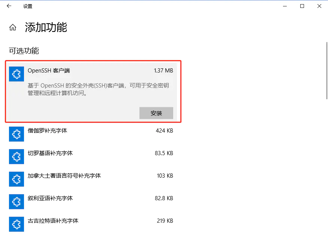The height and width of the screenshot is (237, 328).
Task: Click the 添加功能 page title
Action: 46,27
